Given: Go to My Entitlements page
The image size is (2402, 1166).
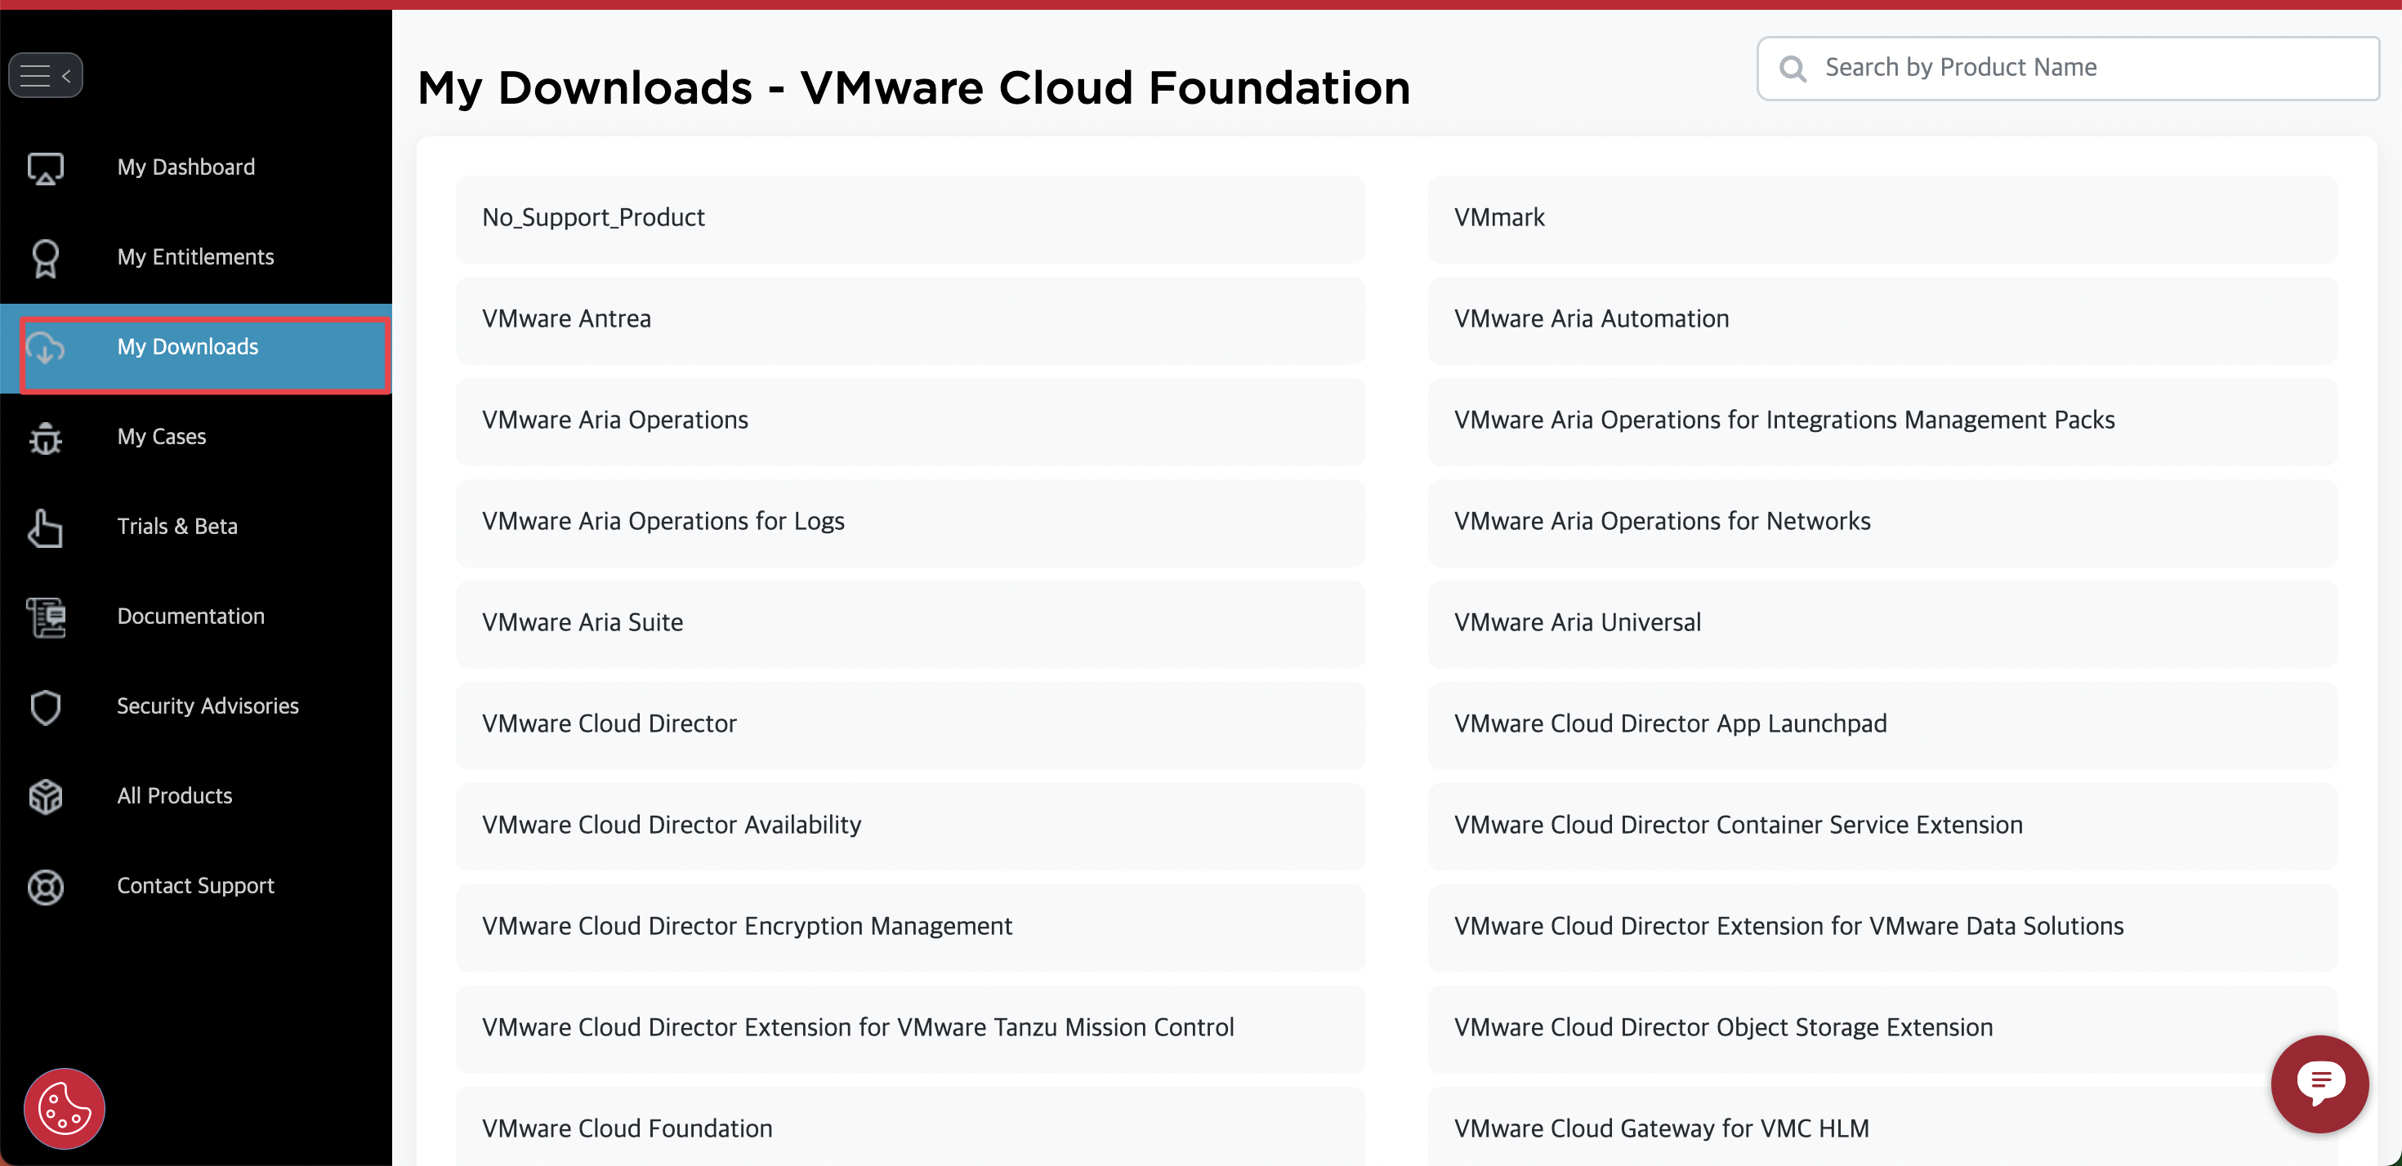Looking at the screenshot, I should coord(196,257).
